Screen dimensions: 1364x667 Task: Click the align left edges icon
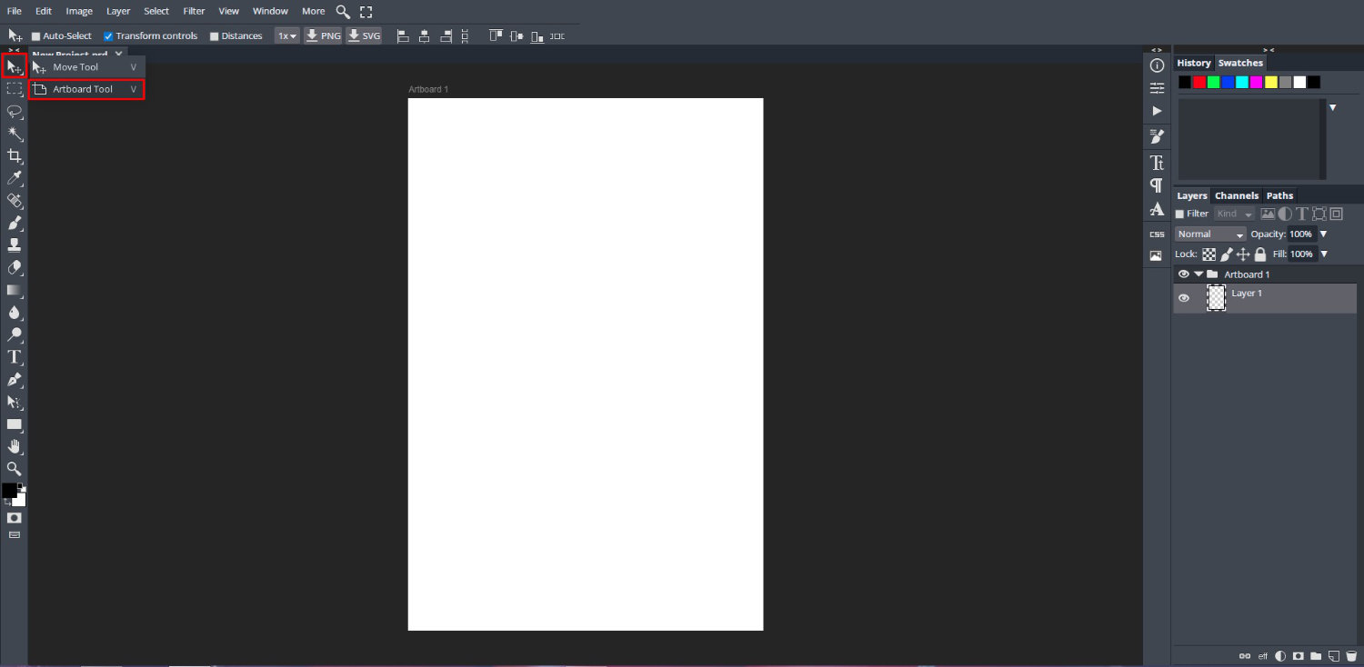(x=403, y=36)
